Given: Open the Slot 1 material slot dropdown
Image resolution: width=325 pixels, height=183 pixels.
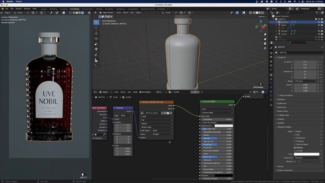Looking at the screenshot, I should pos(161,92).
